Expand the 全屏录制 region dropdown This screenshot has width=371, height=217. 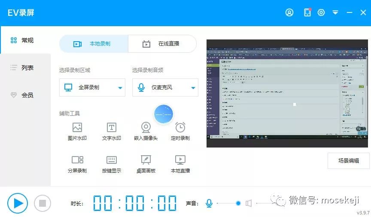[x=92, y=87]
